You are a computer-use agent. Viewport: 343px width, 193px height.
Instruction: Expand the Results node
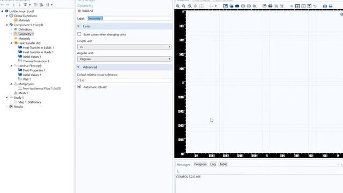7,107
